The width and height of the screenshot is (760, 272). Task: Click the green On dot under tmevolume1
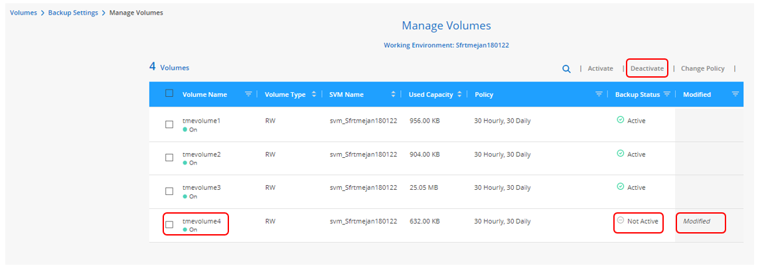coord(185,130)
